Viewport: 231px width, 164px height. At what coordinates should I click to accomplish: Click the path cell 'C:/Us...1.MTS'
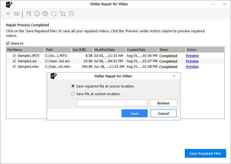click(56, 56)
